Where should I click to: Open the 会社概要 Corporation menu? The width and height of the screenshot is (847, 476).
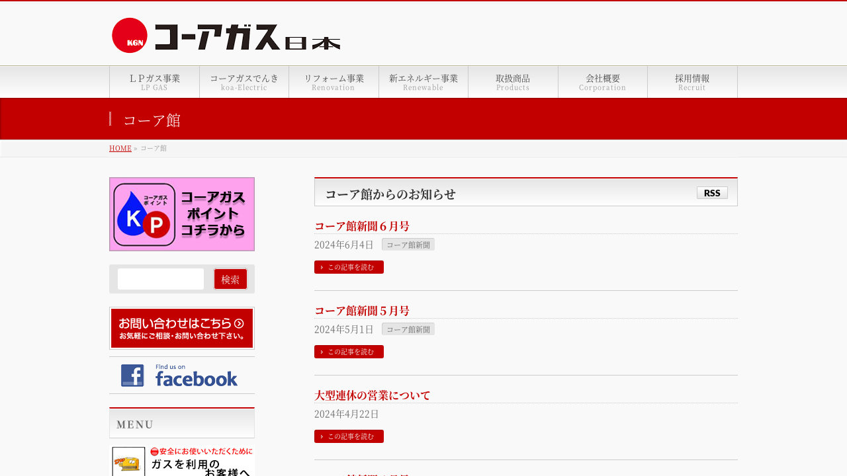(603, 82)
